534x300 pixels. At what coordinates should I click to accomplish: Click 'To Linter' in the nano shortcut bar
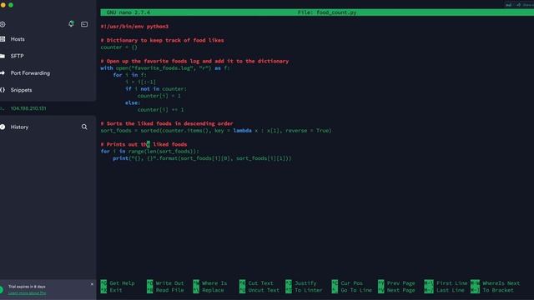pos(304,290)
